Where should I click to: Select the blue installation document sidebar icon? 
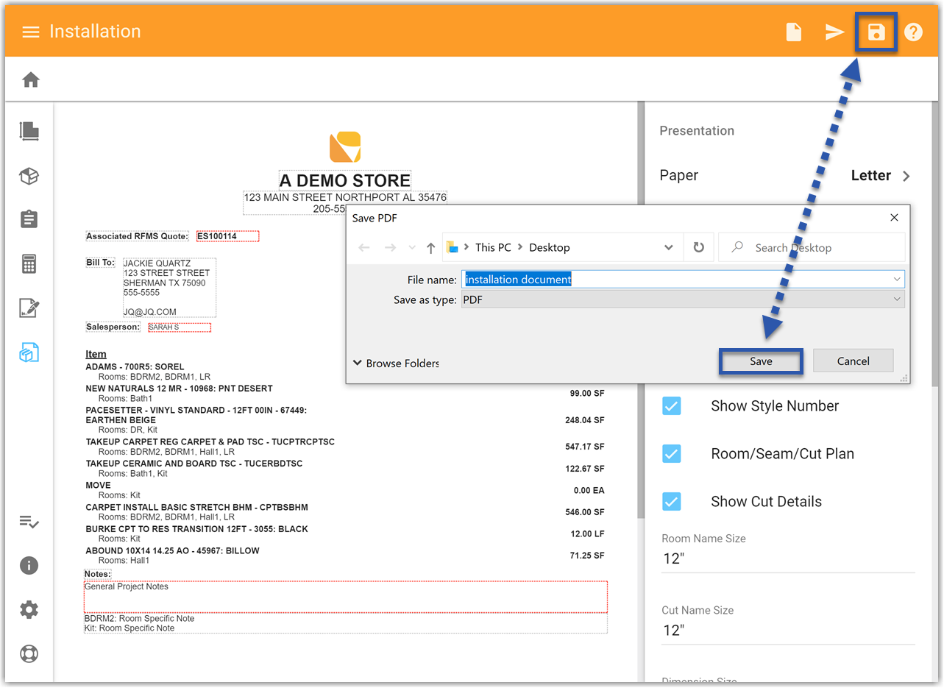tap(29, 352)
